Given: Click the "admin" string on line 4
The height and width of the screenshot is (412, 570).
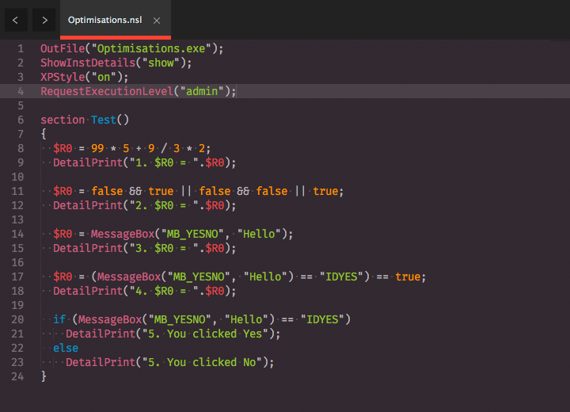Looking at the screenshot, I should tap(202, 91).
